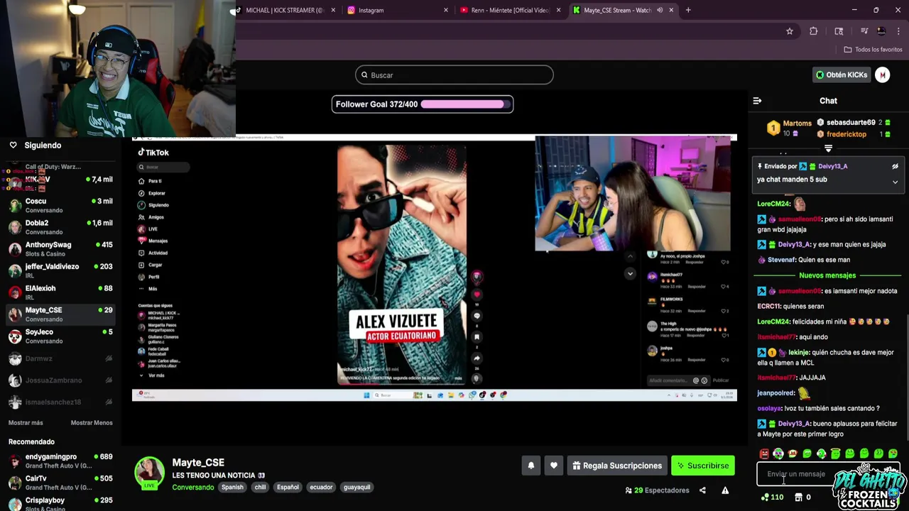Open a new browser tab
The height and width of the screenshot is (511, 909).
(688, 10)
